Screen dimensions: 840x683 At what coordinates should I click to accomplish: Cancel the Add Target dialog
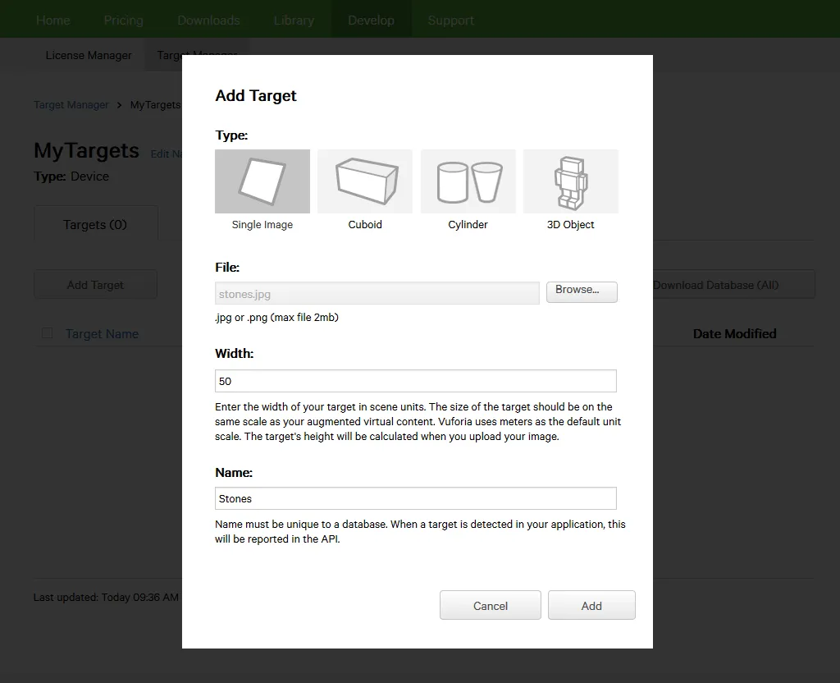[490, 605]
